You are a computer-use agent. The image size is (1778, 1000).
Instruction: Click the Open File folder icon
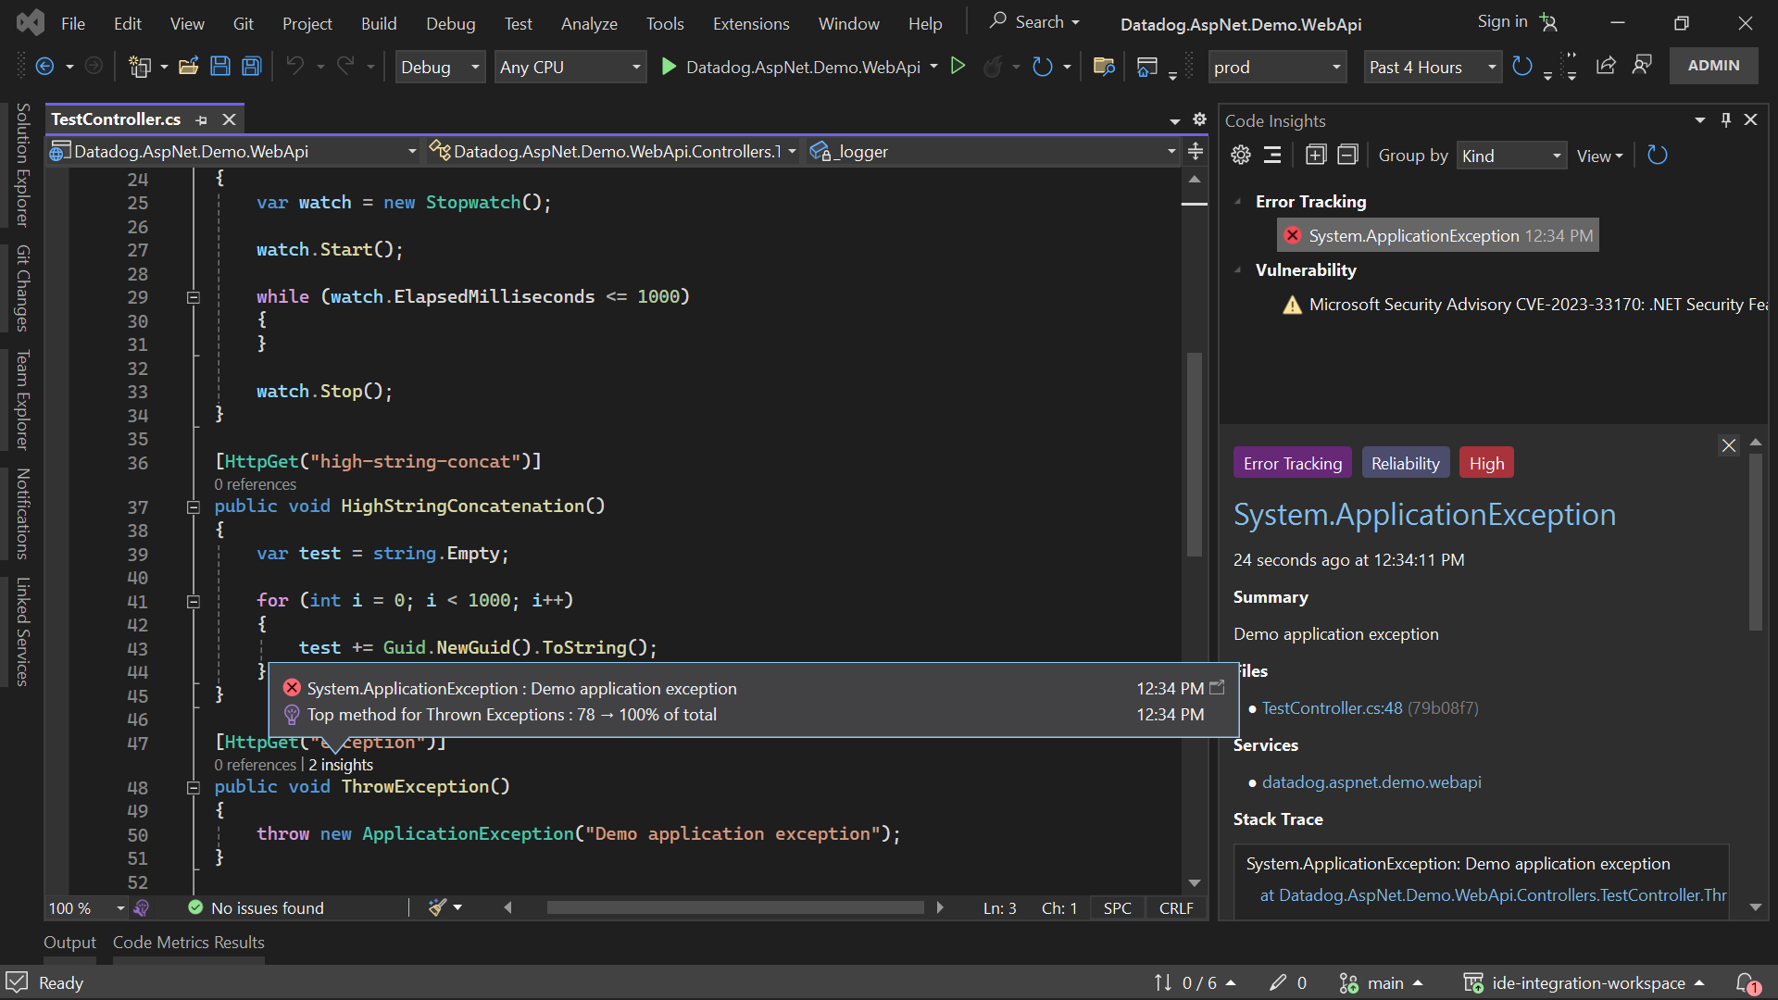click(x=189, y=66)
